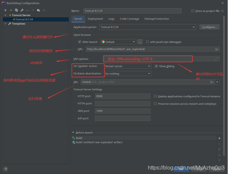The width and height of the screenshot is (228, 174).
Task: Click the browser ellipsis browse button
Action: [140, 42]
